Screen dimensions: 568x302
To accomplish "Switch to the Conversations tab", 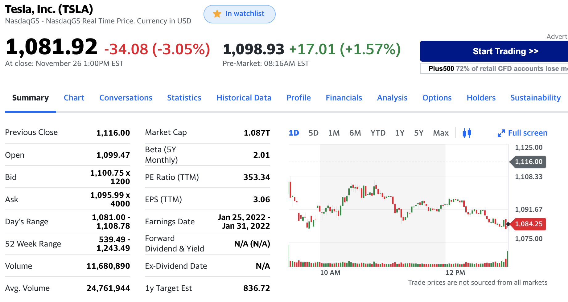I will (126, 98).
